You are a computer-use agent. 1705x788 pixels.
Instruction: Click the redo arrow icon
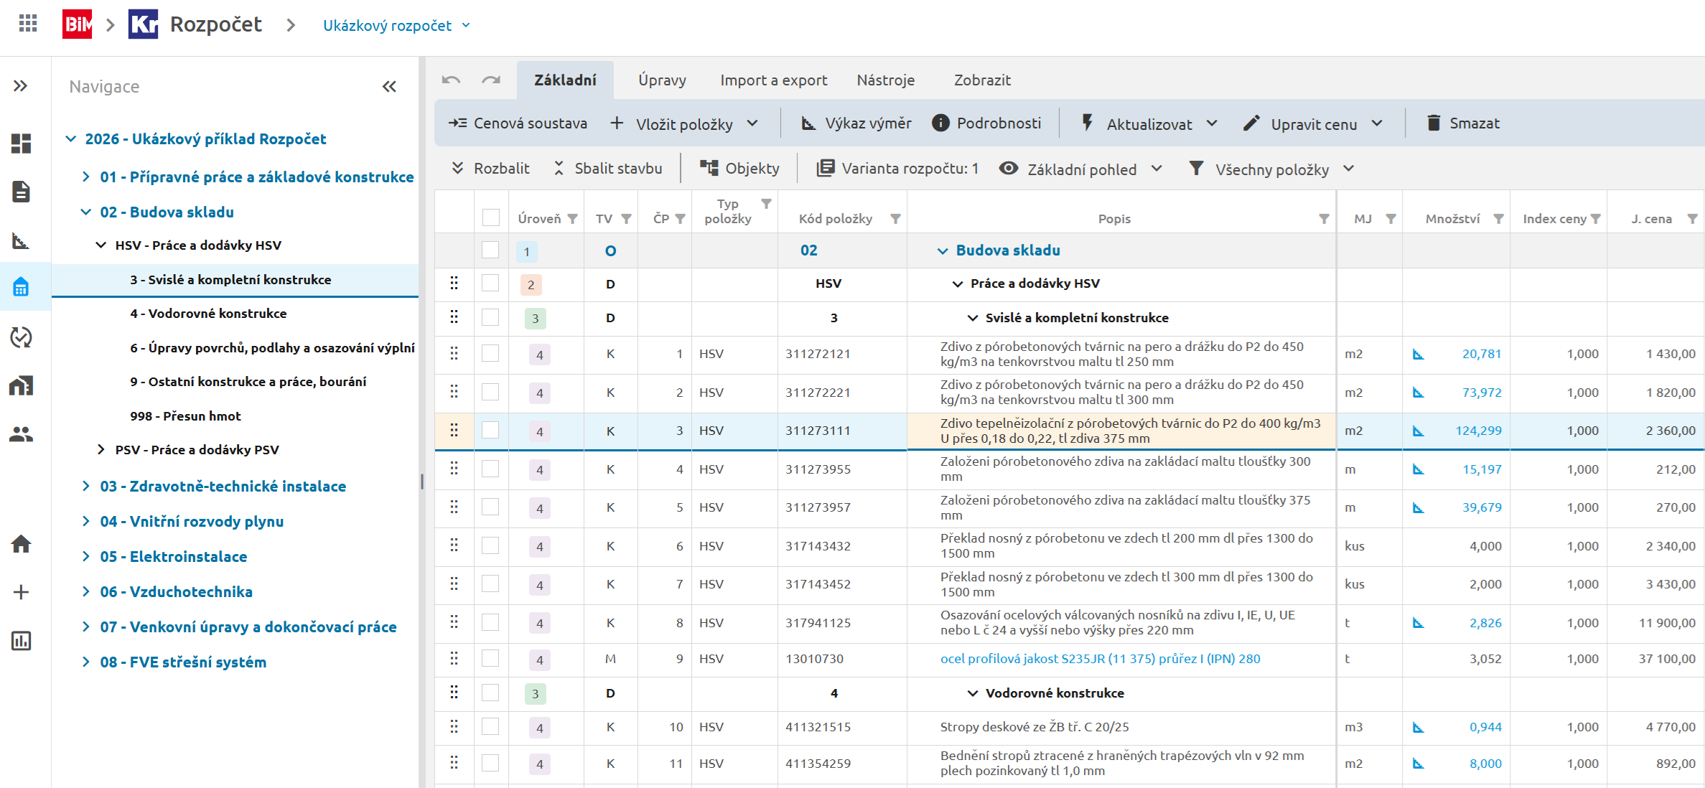click(x=491, y=80)
